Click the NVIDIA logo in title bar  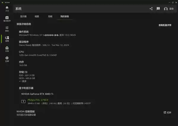click(2, 2)
